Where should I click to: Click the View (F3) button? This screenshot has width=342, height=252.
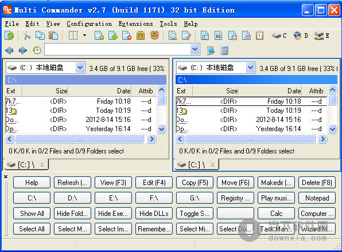pos(113,182)
